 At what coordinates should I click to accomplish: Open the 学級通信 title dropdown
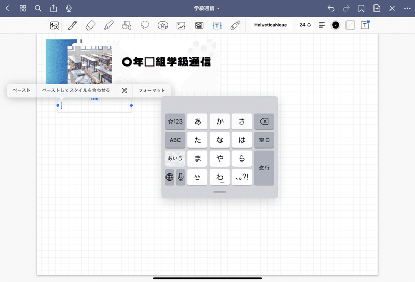(x=206, y=8)
